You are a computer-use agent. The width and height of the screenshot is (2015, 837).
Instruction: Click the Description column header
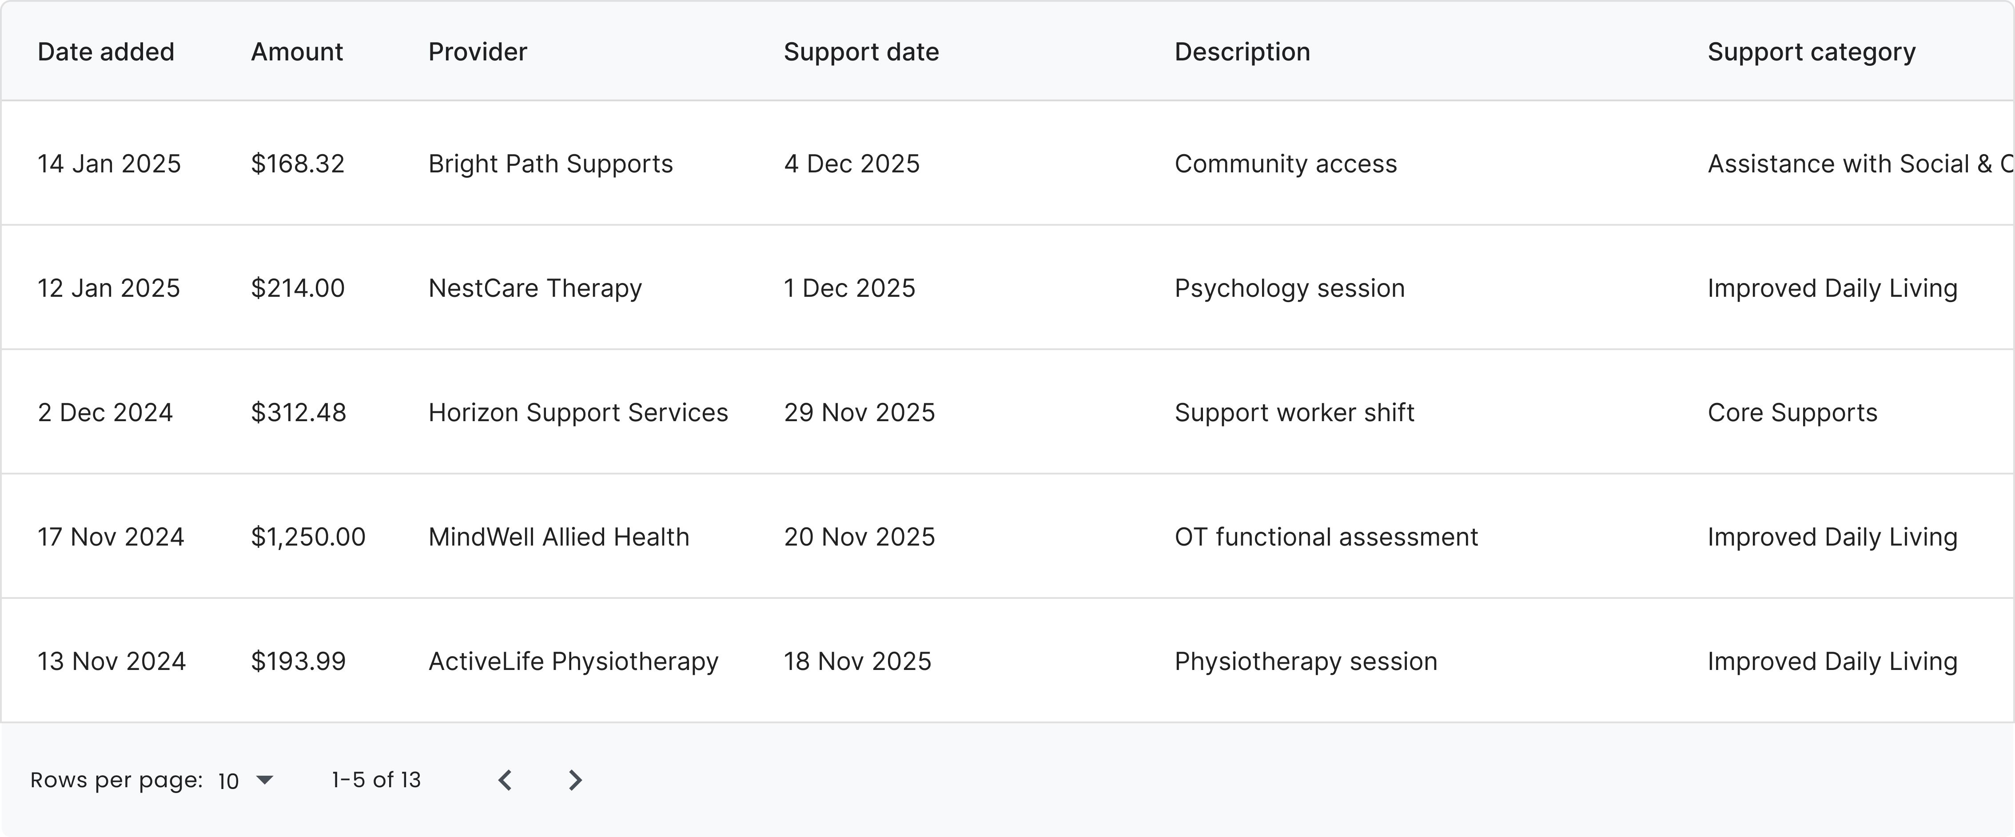pos(1242,52)
